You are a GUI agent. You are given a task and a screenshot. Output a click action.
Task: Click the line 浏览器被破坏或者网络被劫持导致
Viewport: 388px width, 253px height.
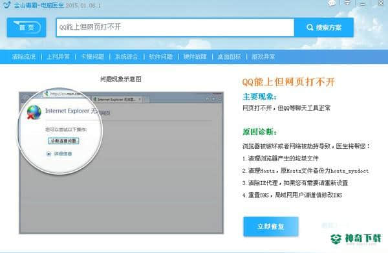(306, 146)
